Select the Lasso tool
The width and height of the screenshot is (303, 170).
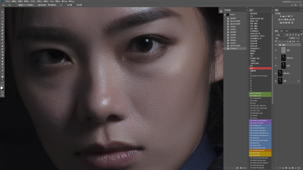[x=2, y=18]
